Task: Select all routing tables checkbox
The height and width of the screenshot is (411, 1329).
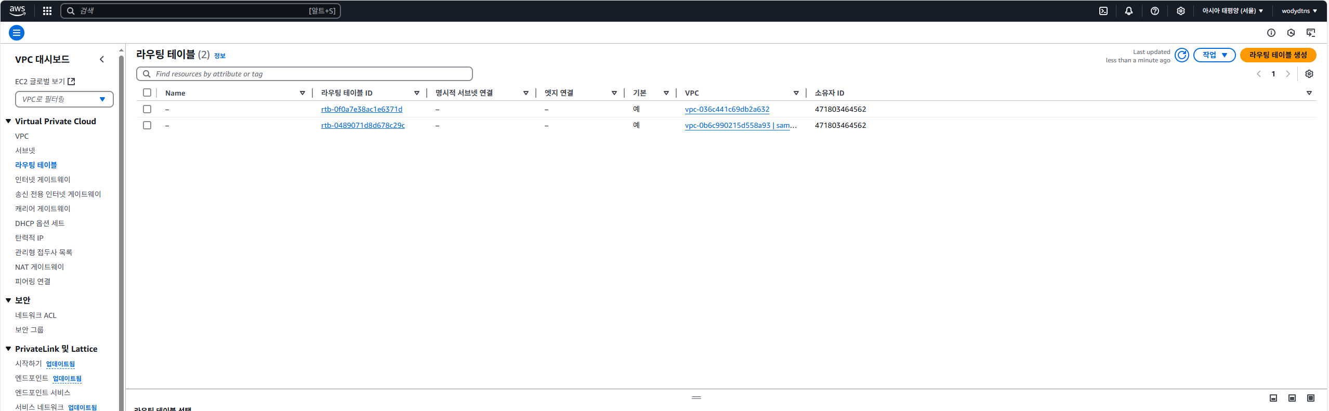Action: click(x=147, y=92)
